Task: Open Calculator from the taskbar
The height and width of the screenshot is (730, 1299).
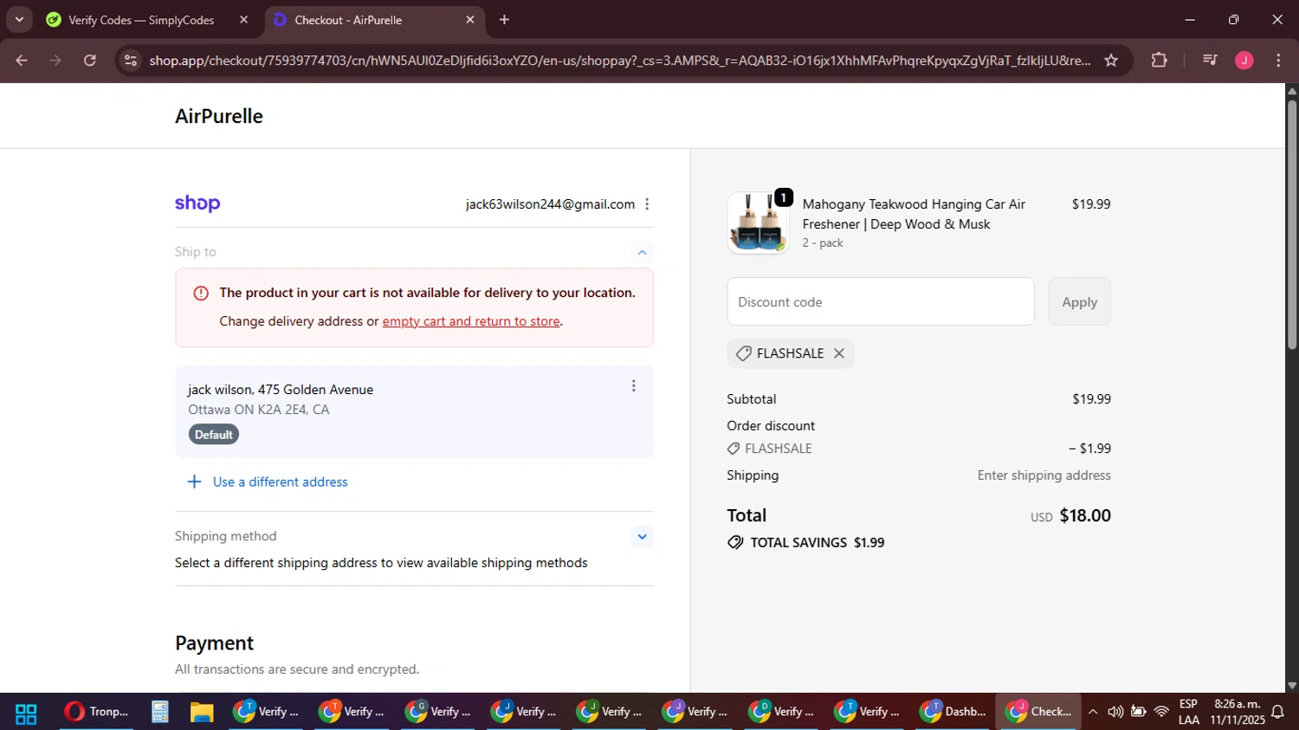Action: [x=160, y=712]
